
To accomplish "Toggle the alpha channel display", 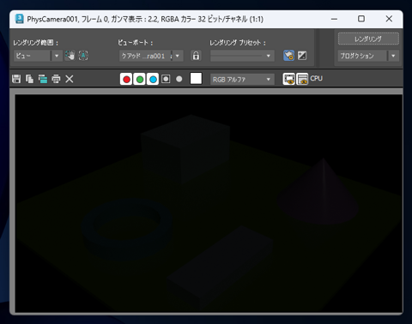I will pos(166,79).
